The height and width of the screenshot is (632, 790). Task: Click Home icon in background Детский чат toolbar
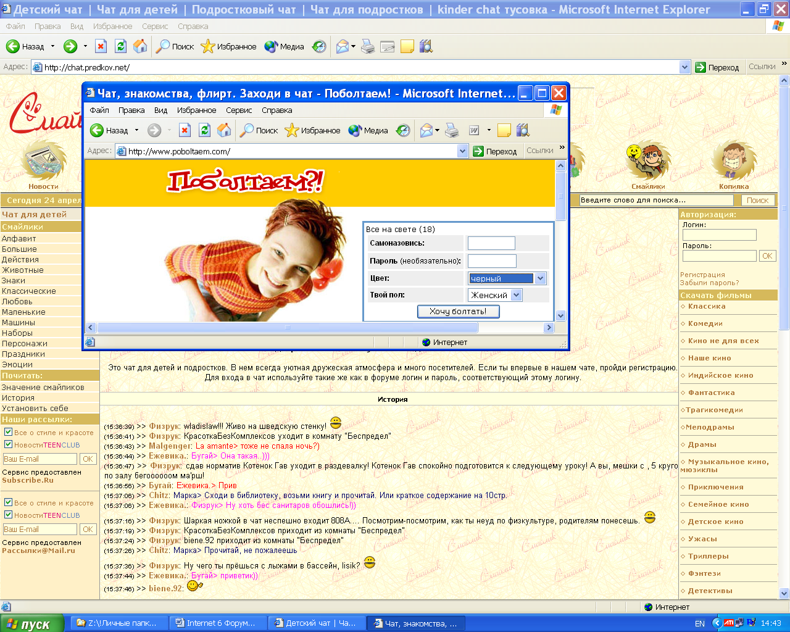coord(141,46)
